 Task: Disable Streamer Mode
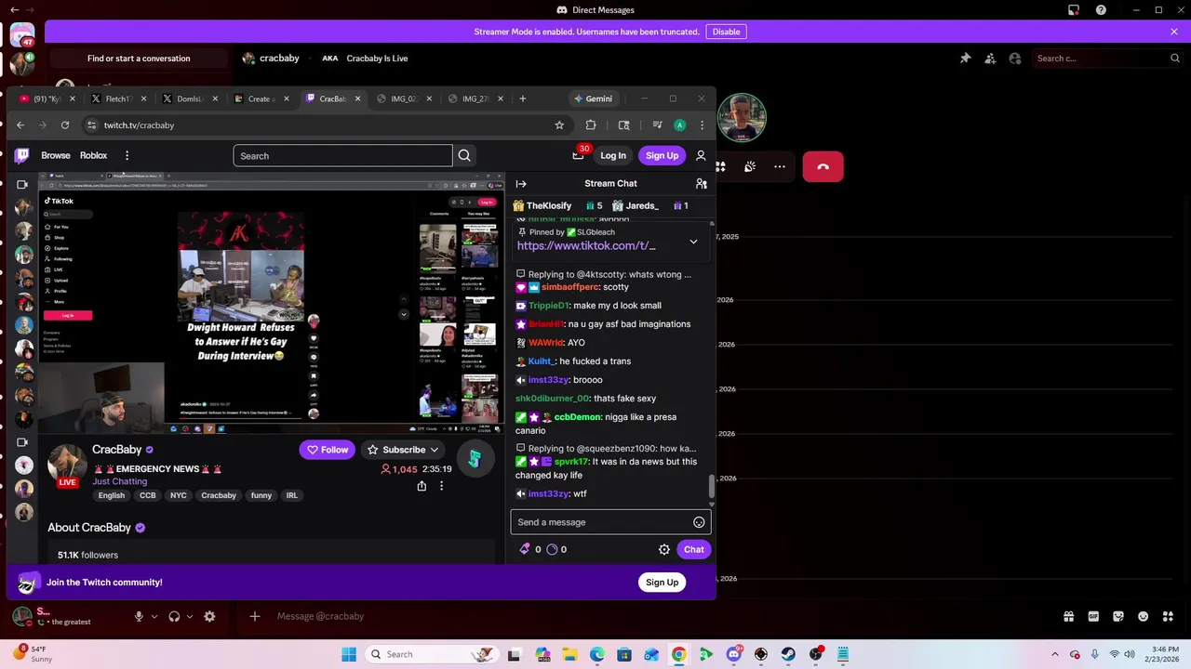tap(726, 32)
